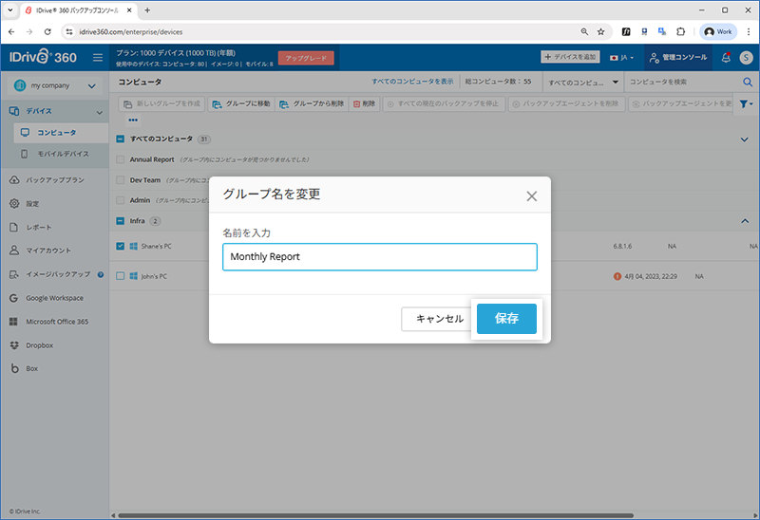Image resolution: width=760 pixels, height=520 pixels.
Task: Open Google Workspace in sidebar
Action: click(x=54, y=298)
